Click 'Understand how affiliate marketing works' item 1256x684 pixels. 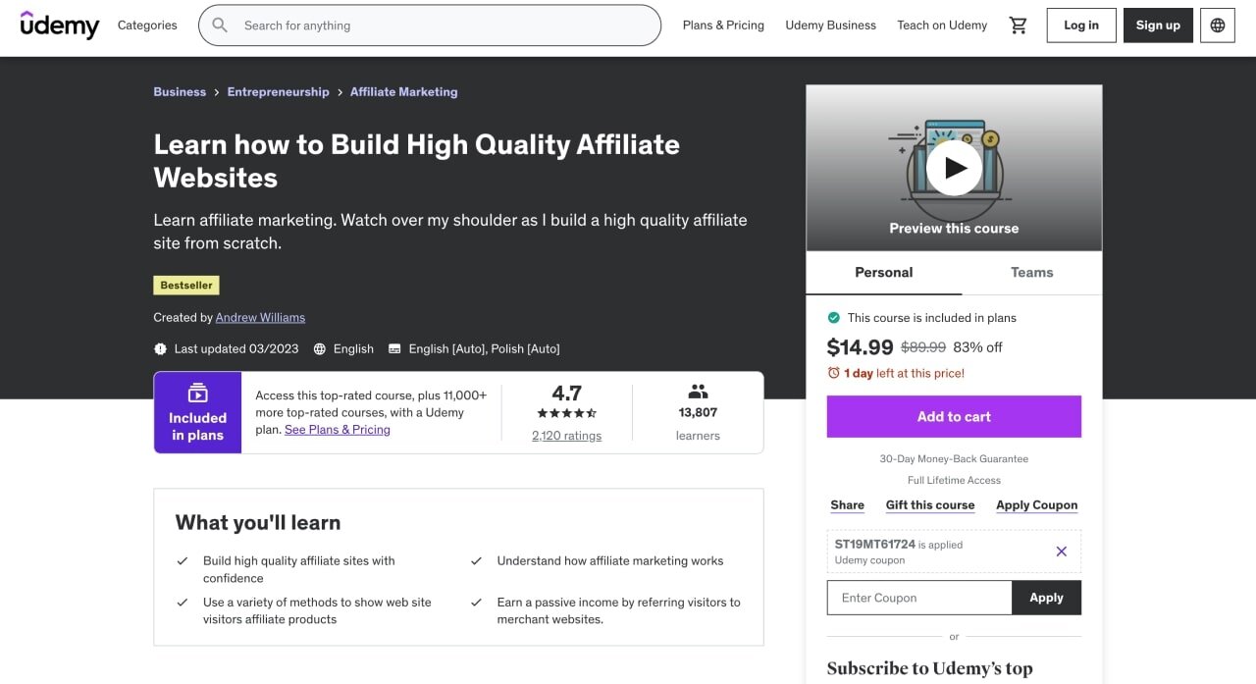coord(609,561)
